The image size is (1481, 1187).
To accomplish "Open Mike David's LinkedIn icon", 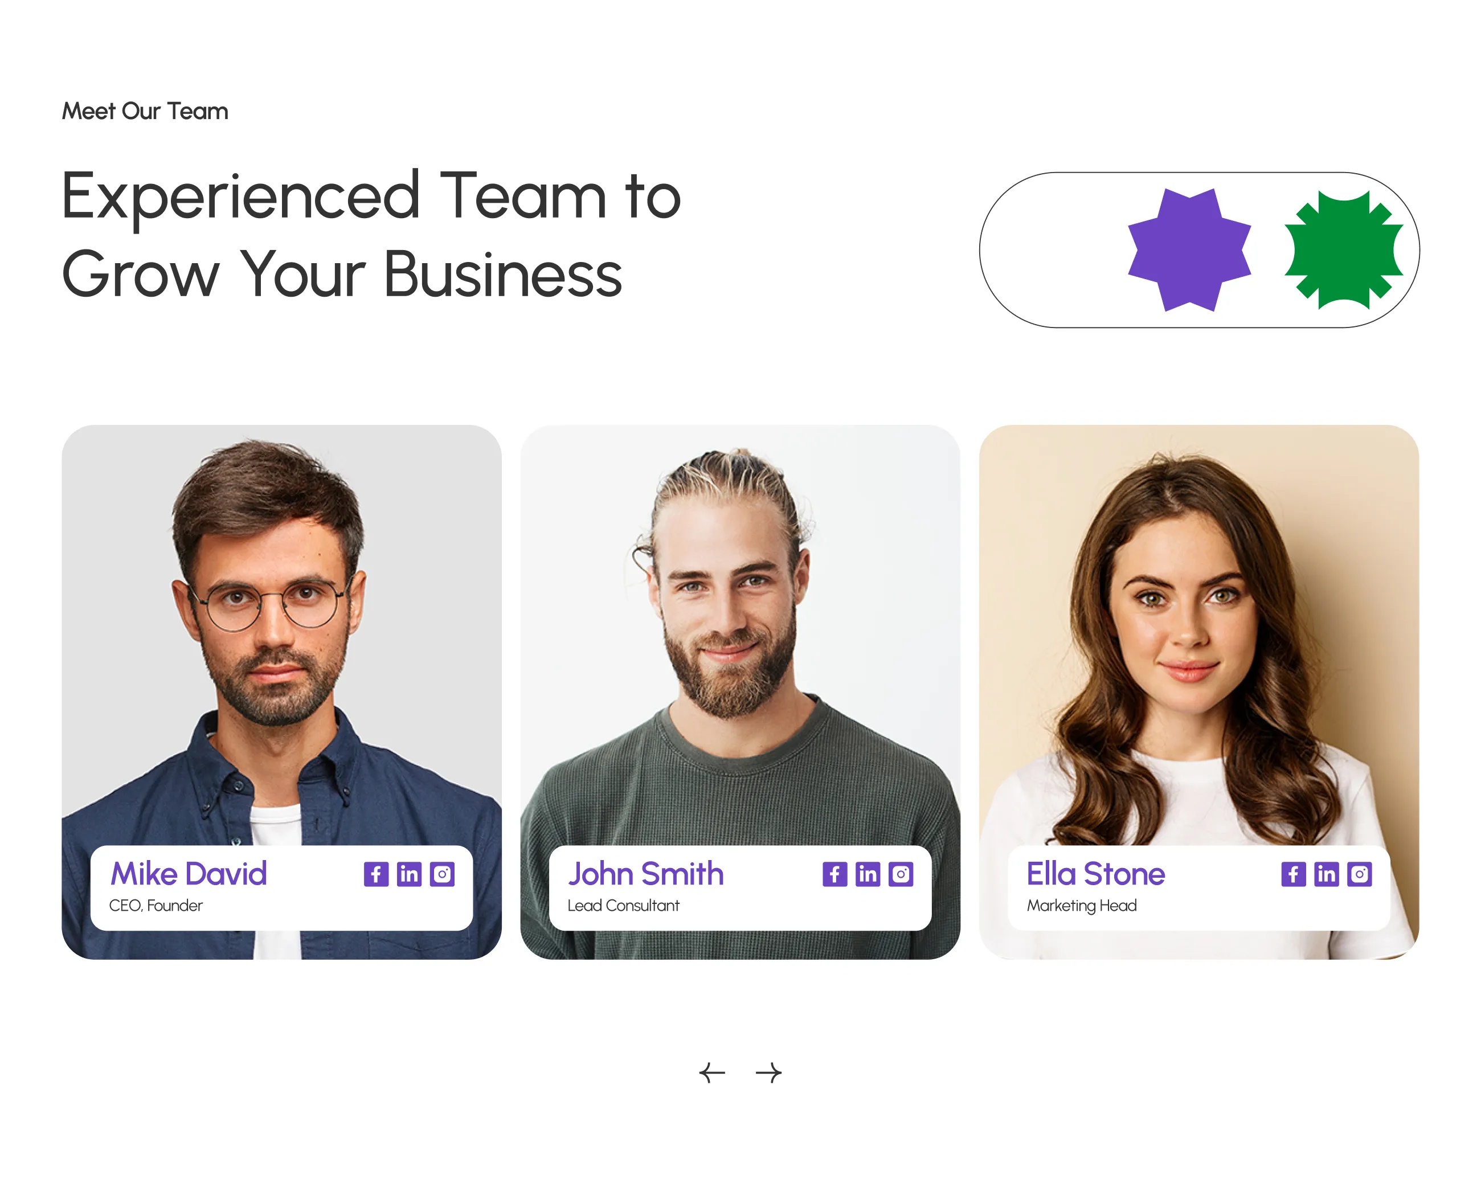I will [x=409, y=874].
